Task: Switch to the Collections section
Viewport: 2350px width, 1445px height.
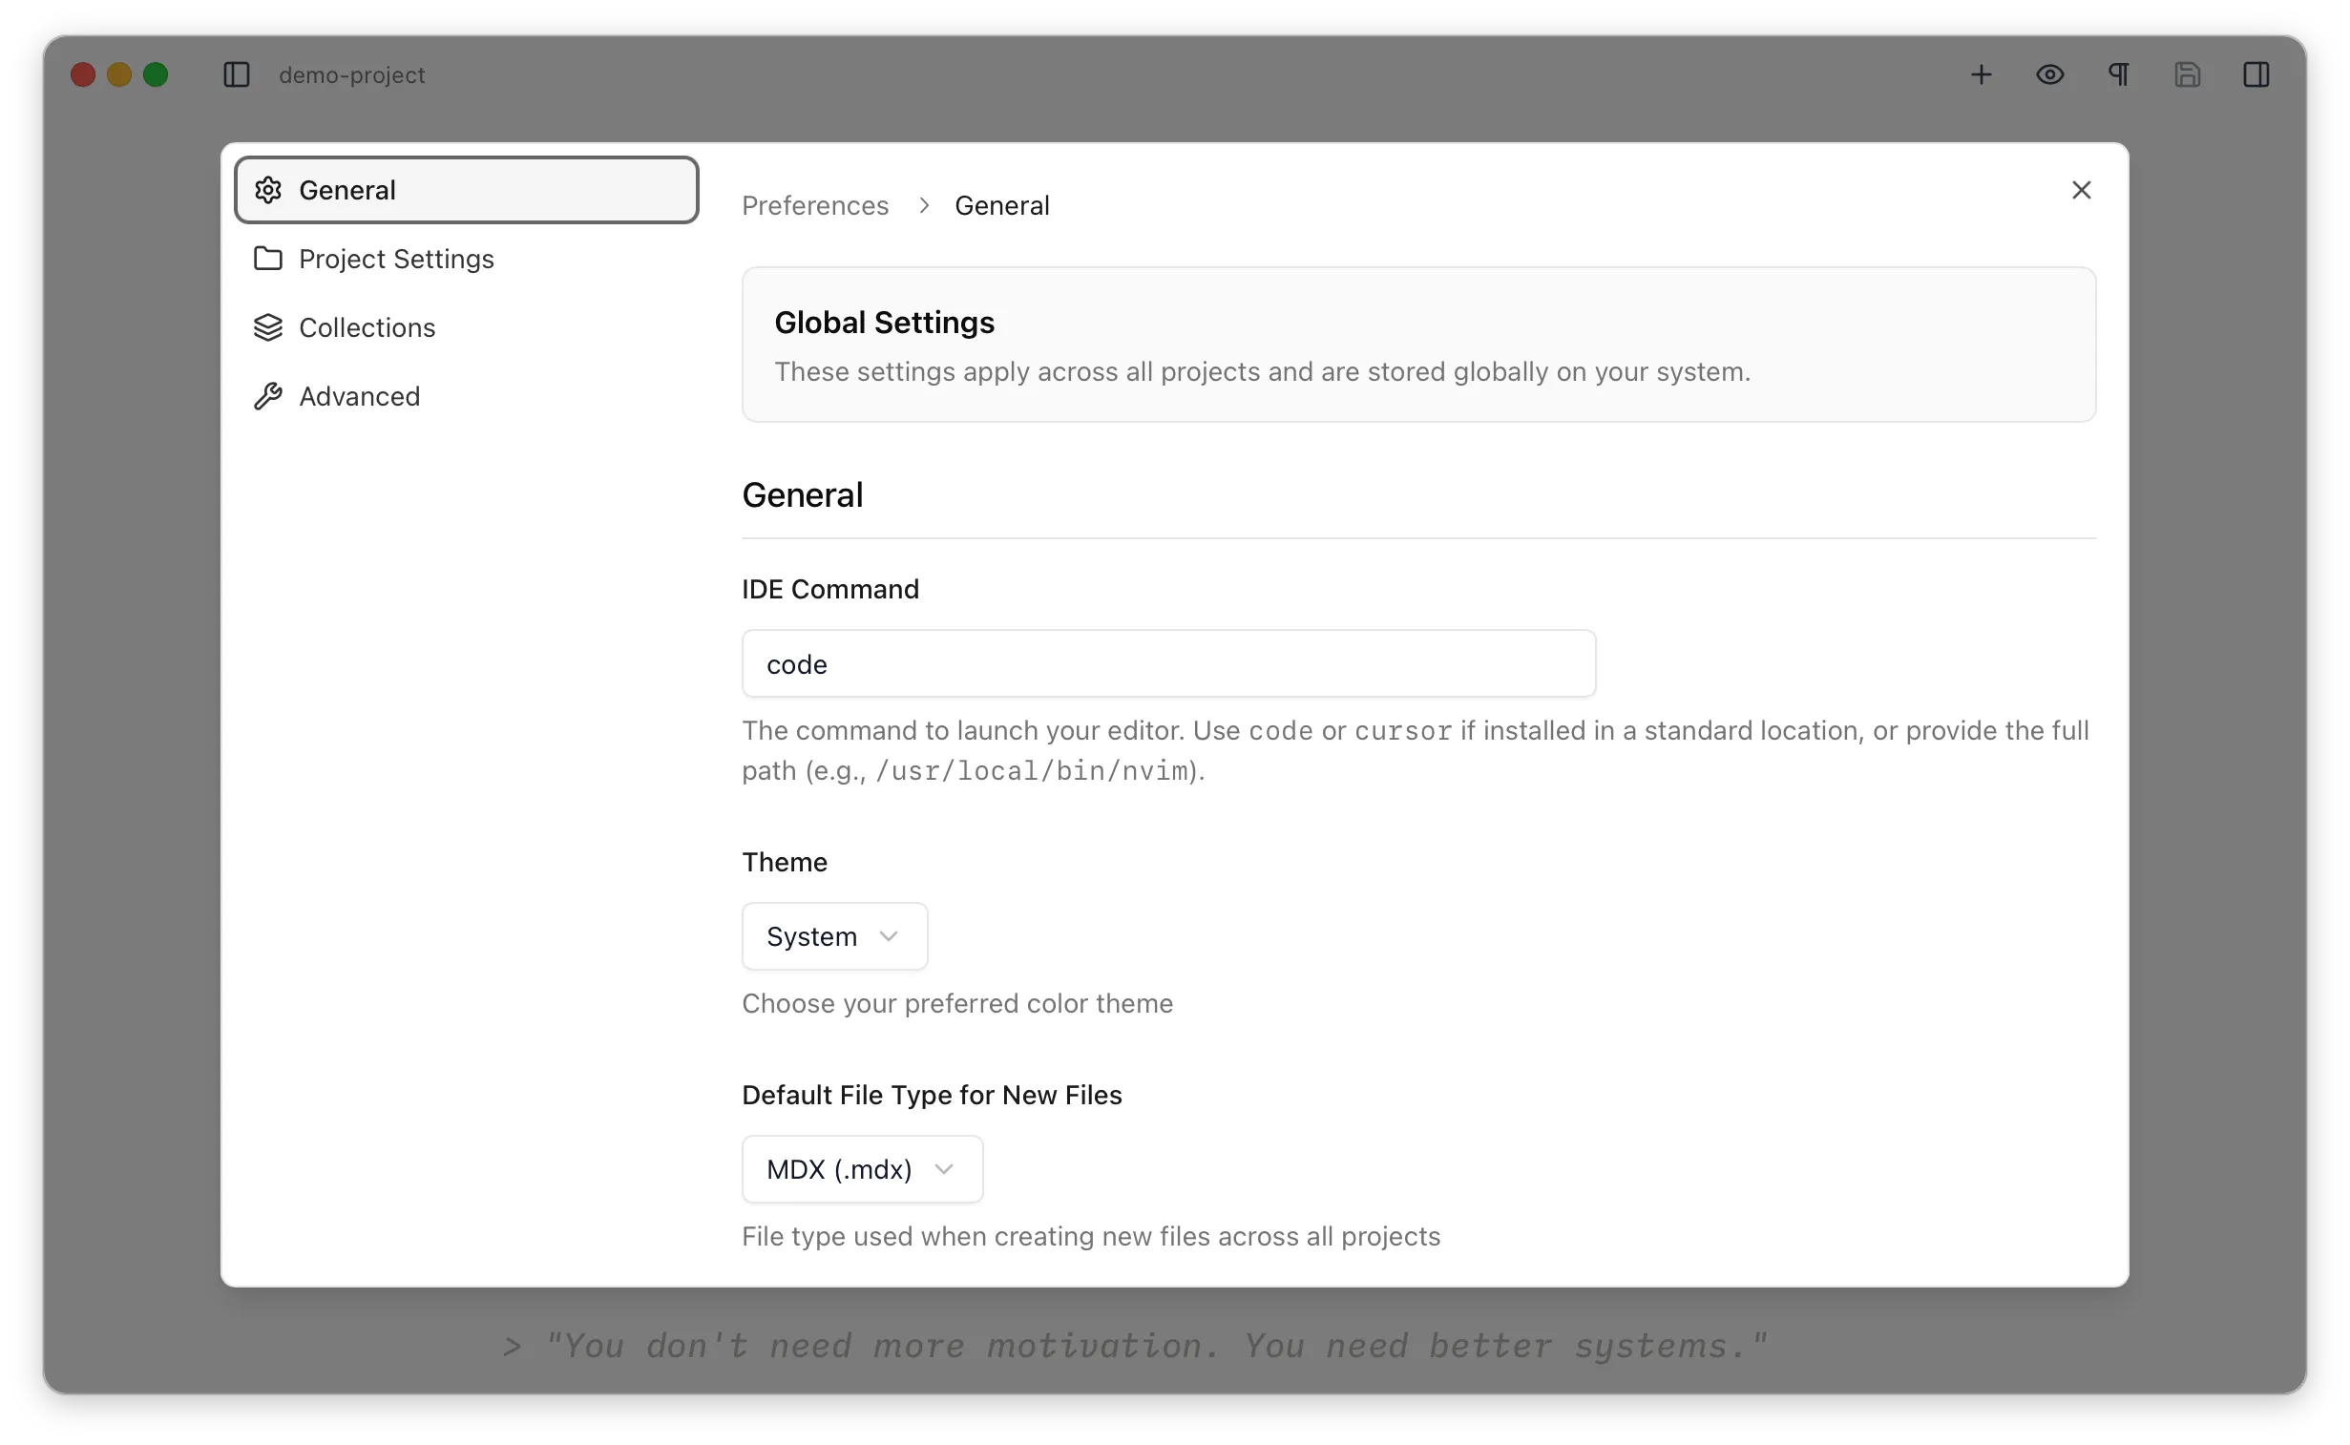Action: pos(467,327)
